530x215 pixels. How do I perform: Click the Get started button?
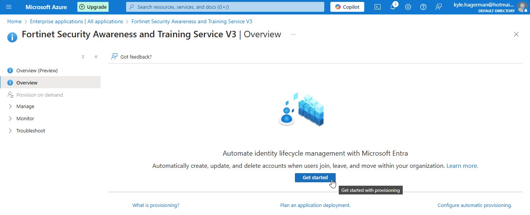pyautogui.click(x=315, y=178)
